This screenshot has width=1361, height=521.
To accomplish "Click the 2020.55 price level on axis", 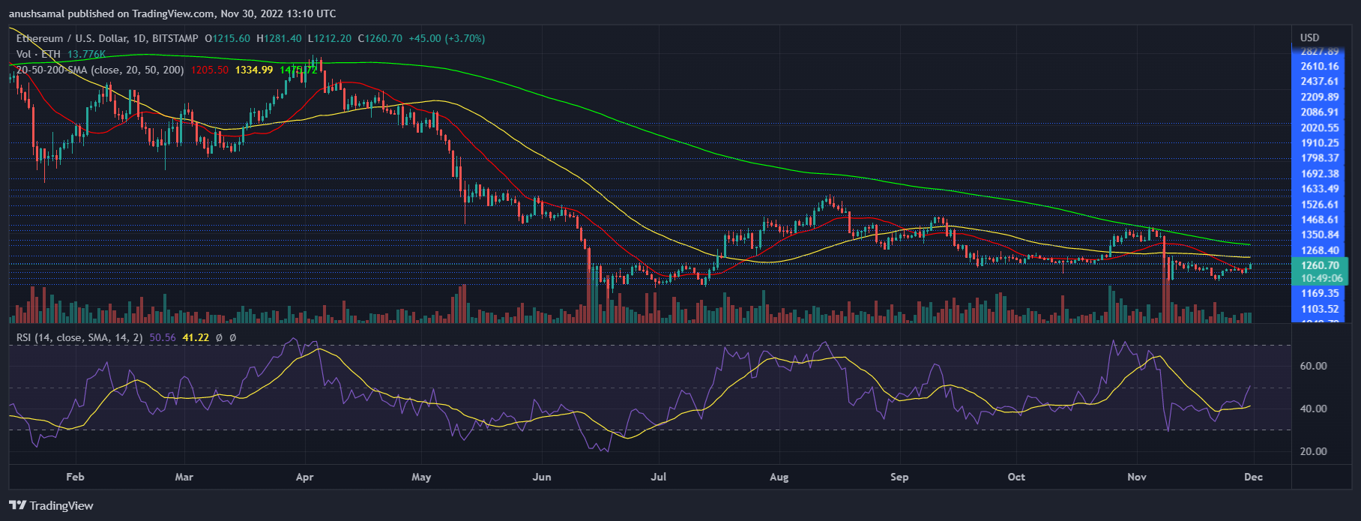I will point(1319,127).
